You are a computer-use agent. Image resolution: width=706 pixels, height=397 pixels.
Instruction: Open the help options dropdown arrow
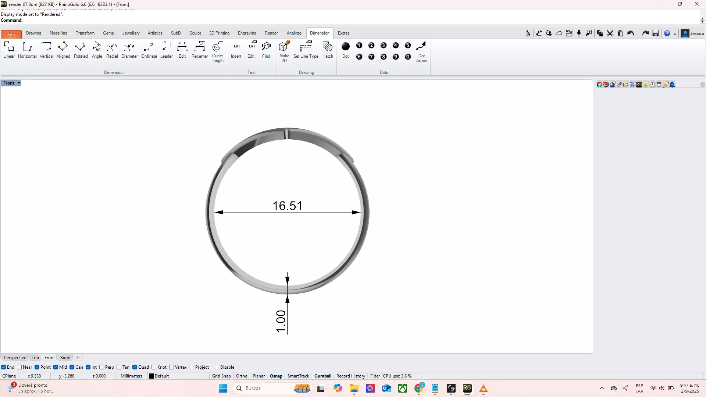[x=675, y=34]
